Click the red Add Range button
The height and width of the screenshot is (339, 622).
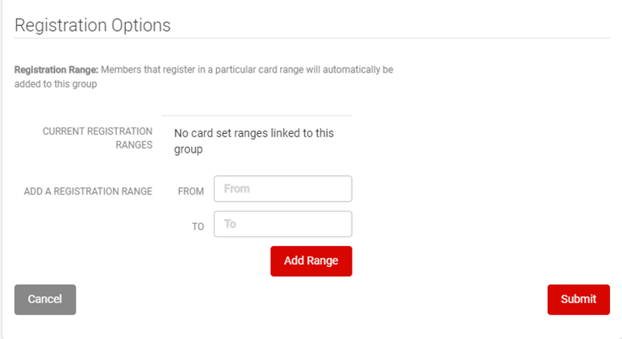pyautogui.click(x=311, y=261)
